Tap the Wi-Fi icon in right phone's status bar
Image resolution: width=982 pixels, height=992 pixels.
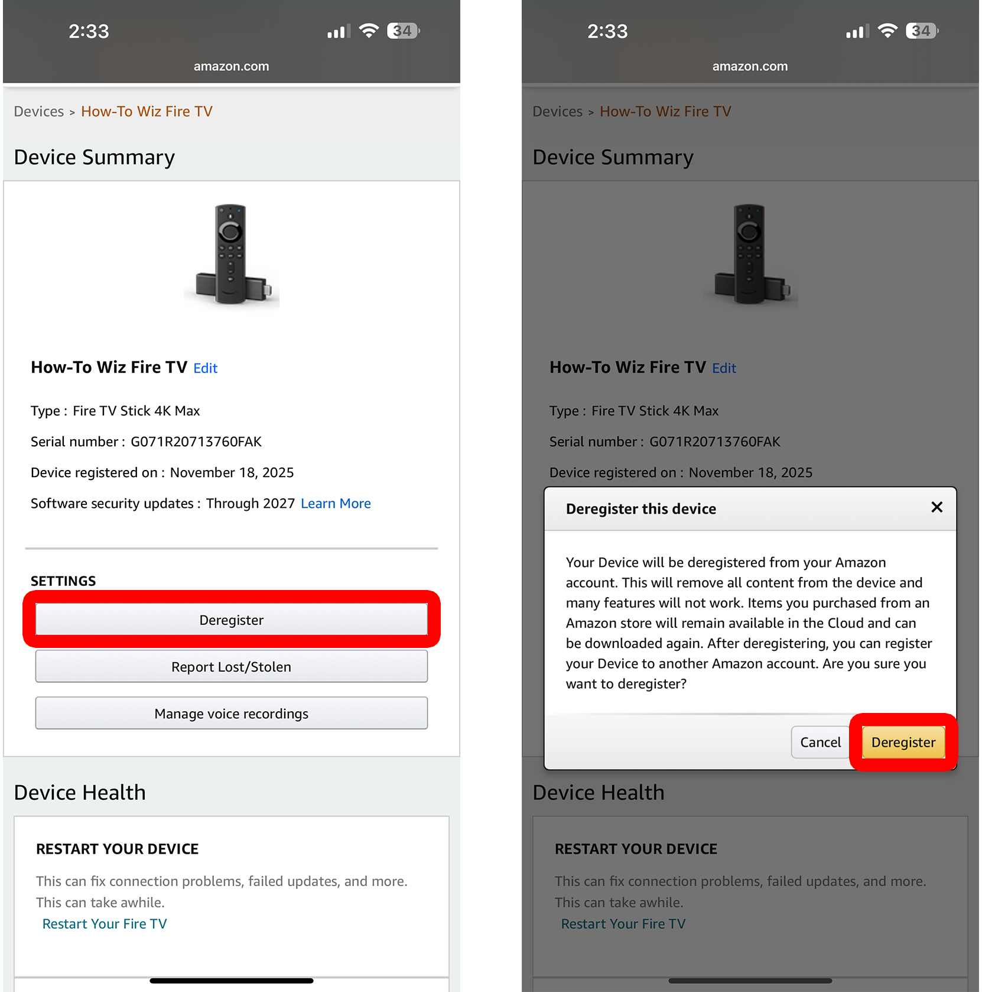pos(887,31)
